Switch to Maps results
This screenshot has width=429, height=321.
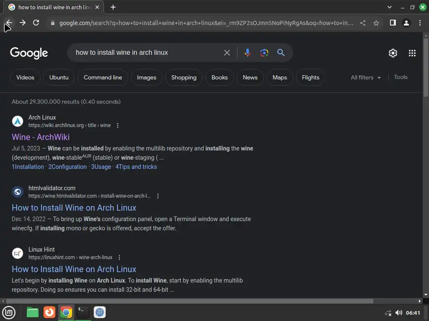point(279,77)
